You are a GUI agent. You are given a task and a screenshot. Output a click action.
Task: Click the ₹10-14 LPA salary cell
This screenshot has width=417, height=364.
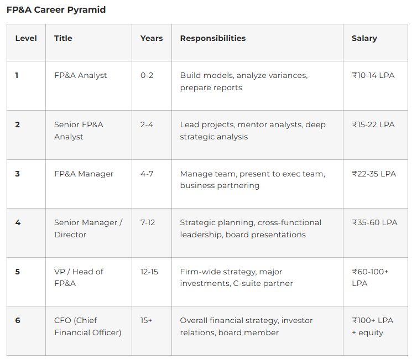pos(373,75)
